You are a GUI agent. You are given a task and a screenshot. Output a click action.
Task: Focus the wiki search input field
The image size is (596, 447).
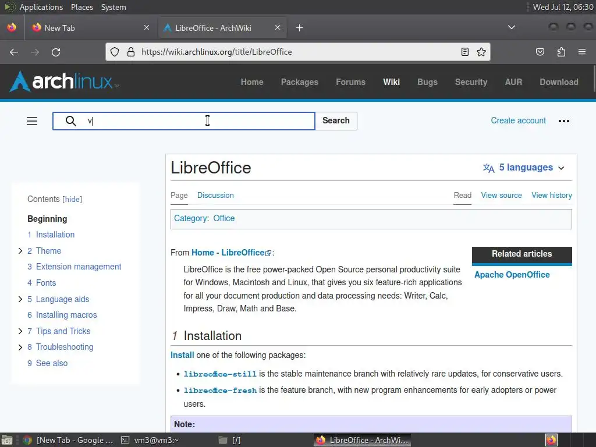[184, 121]
